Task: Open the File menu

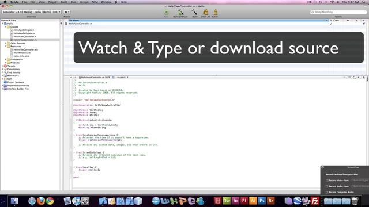Action: click(x=24, y=2)
